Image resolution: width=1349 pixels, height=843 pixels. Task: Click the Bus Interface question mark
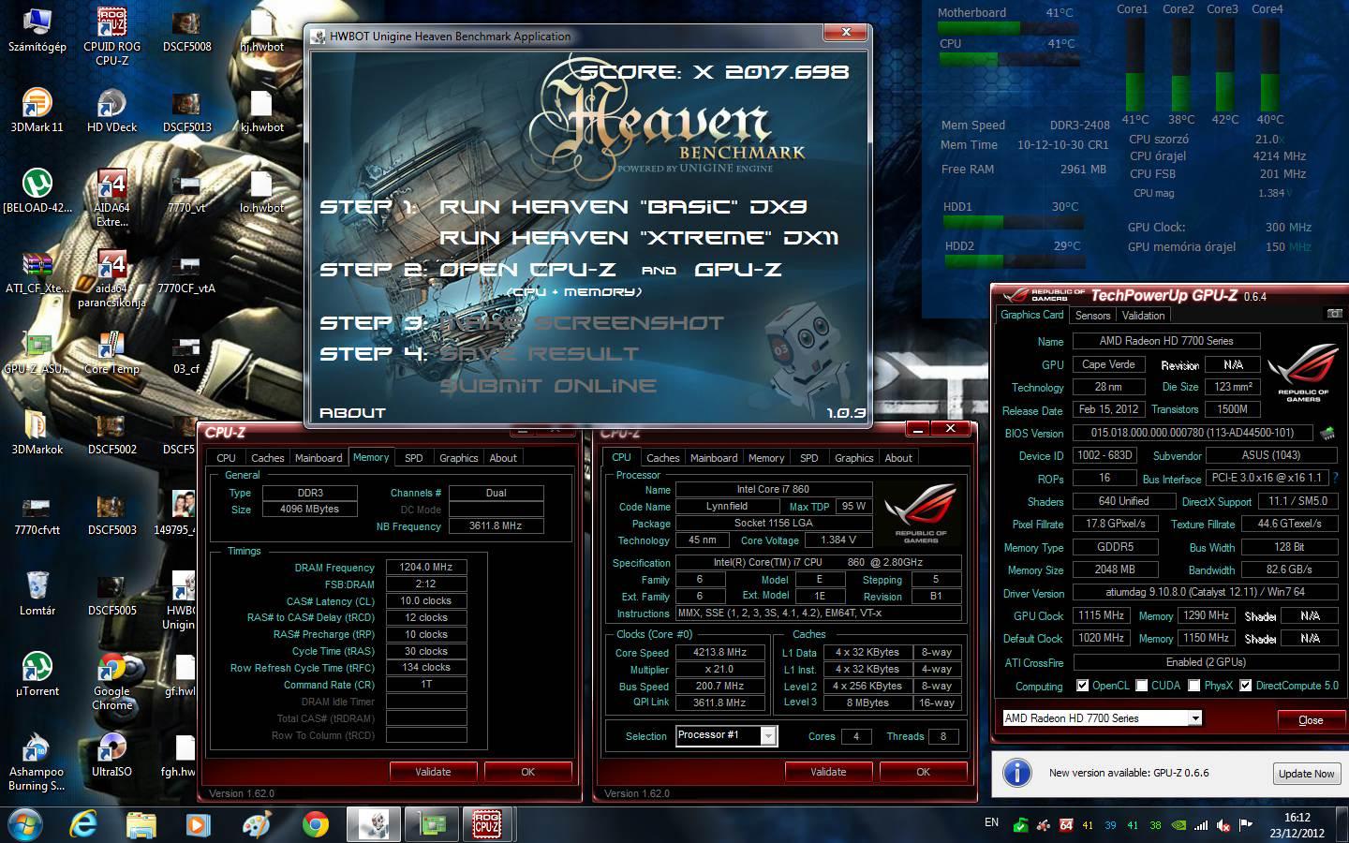[x=1334, y=478]
